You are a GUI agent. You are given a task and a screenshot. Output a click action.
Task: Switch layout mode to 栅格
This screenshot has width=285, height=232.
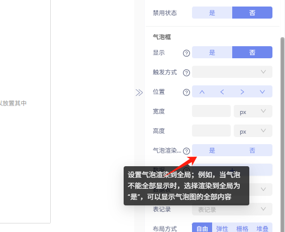point(242,228)
